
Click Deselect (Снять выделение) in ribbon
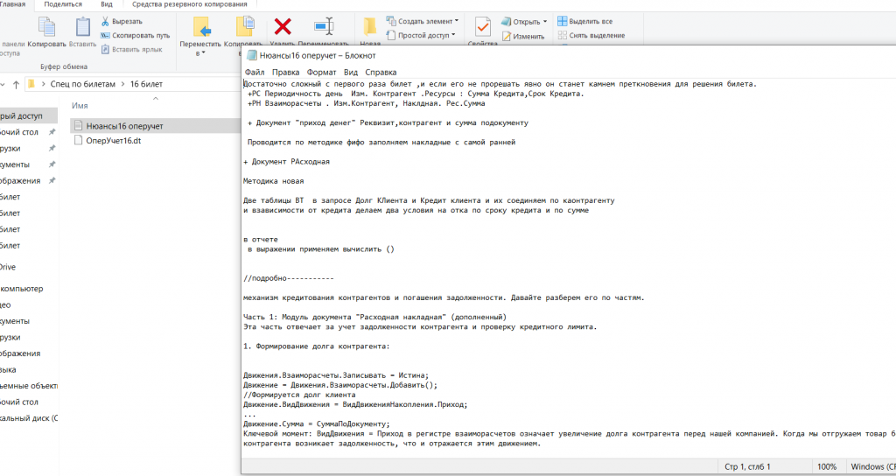tap(591, 35)
